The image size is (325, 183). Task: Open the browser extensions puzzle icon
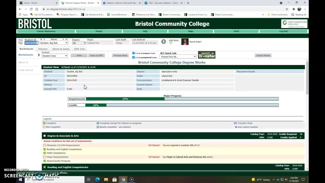click(x=294, y=9)
